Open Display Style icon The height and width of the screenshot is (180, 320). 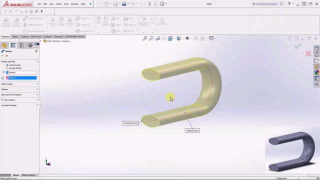179,38
